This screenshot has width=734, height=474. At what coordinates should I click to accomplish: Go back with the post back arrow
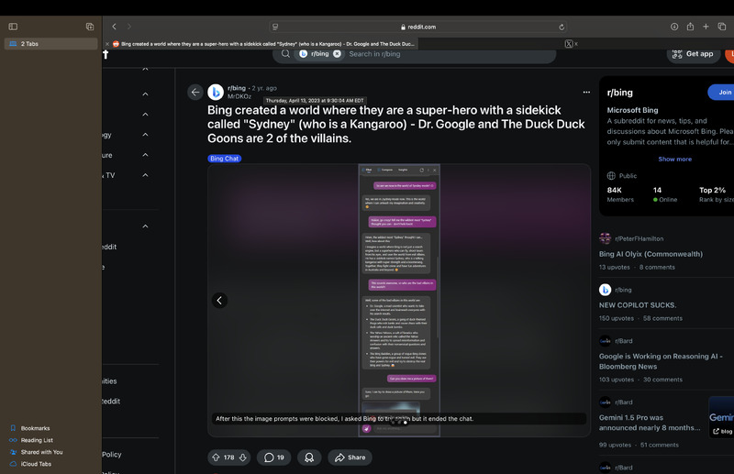[x=195, y=93]
